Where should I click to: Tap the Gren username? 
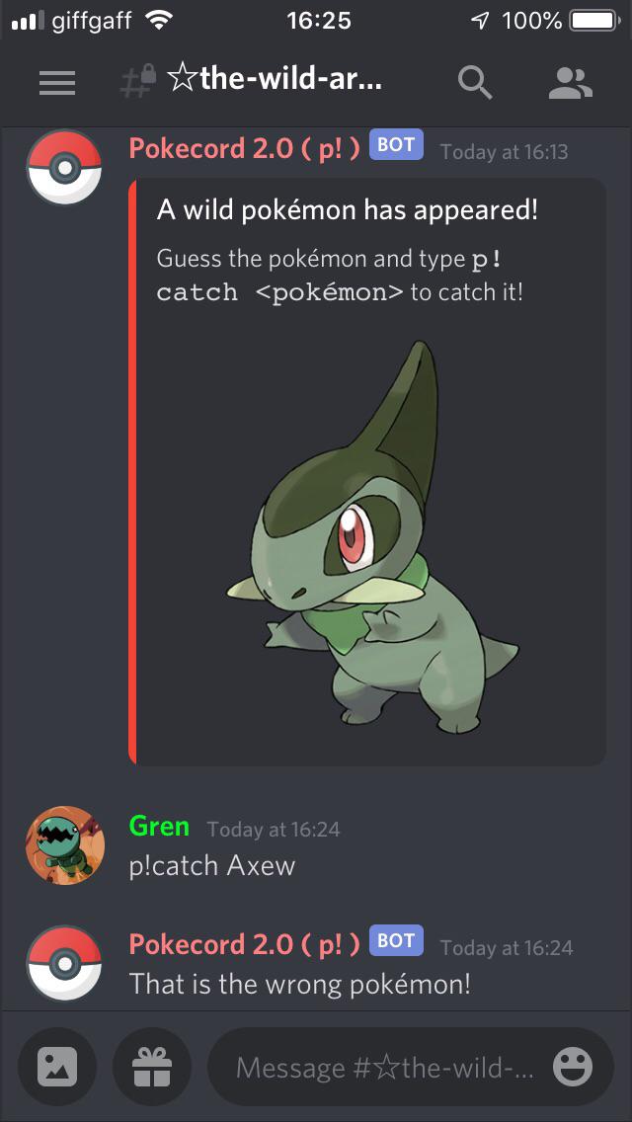coord(159,827)
